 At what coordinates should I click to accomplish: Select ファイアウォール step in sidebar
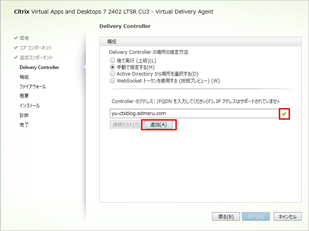coord(32,87)
